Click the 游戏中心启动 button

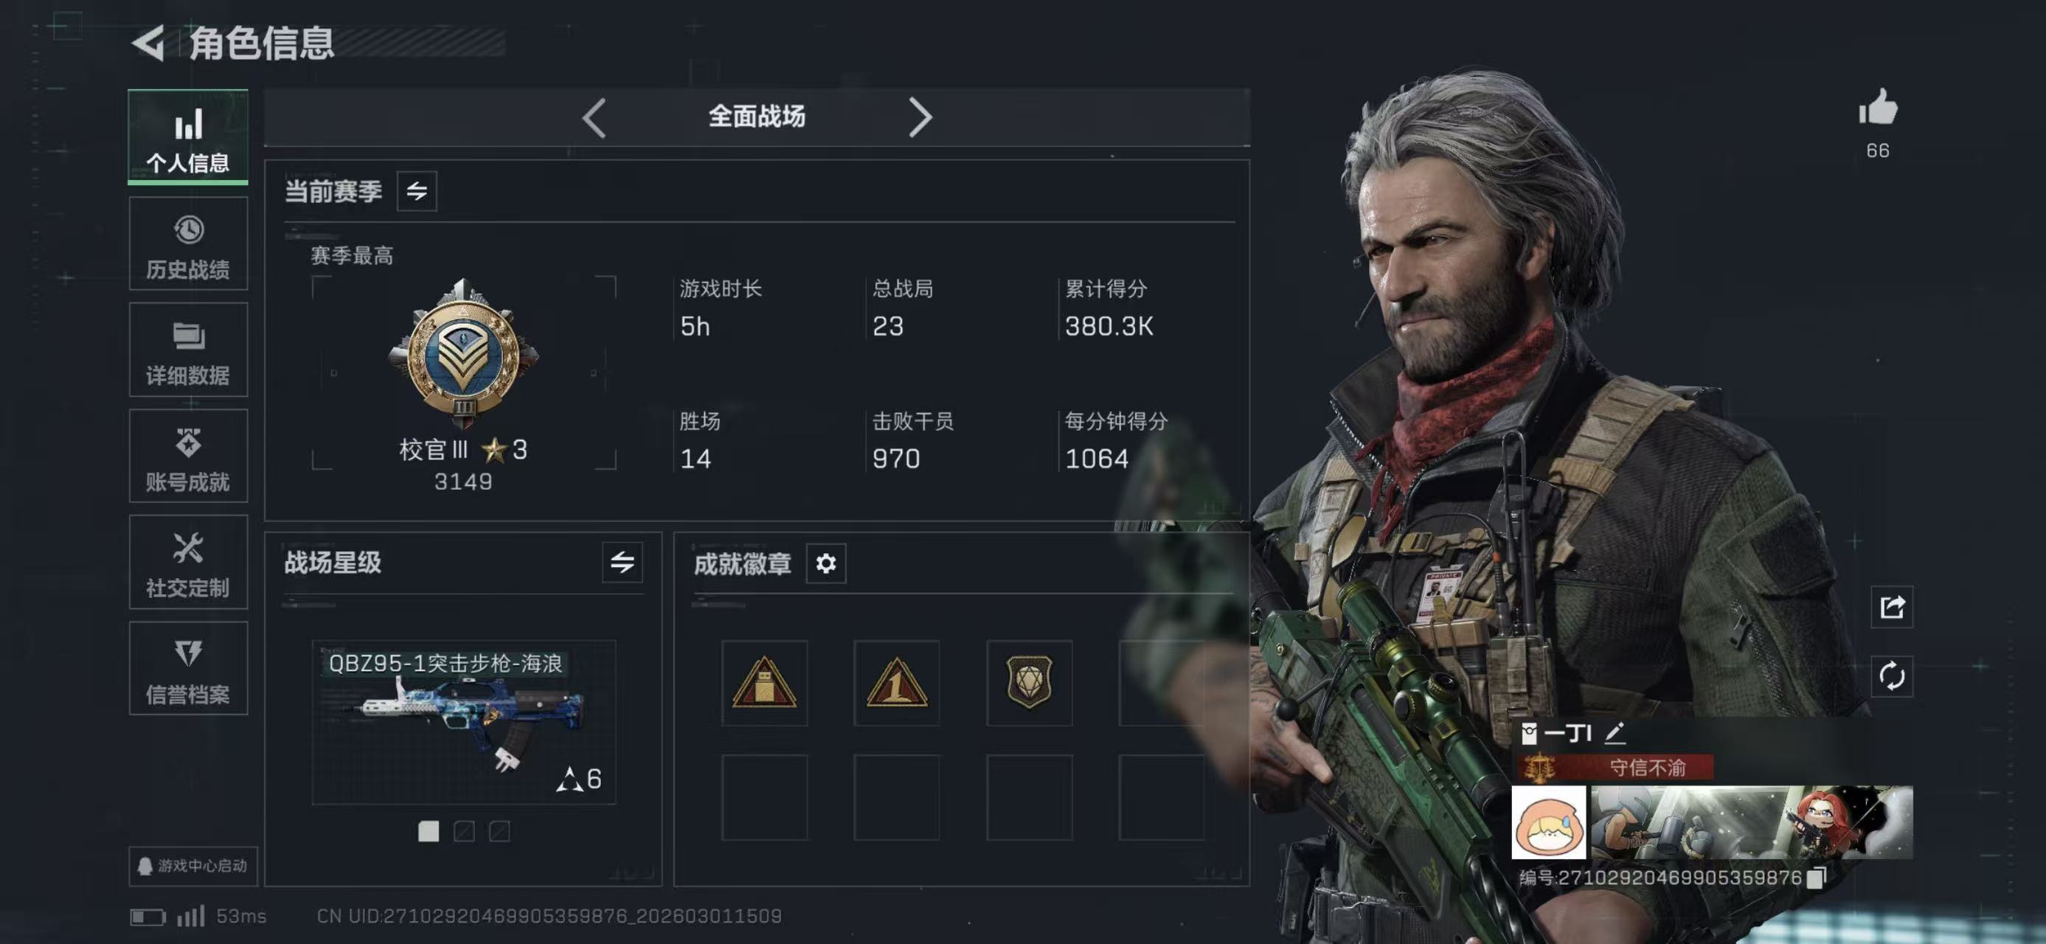[x=193, y=865]
